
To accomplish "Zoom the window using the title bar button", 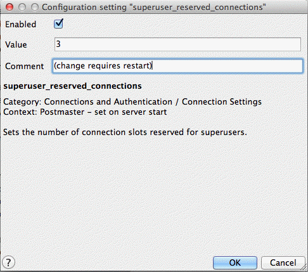I will pos(35,8).
